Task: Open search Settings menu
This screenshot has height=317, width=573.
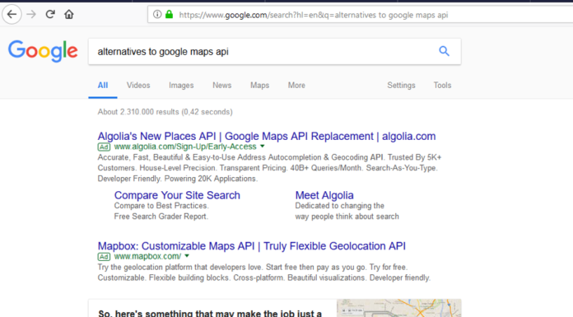Action: tap(401, 85)
